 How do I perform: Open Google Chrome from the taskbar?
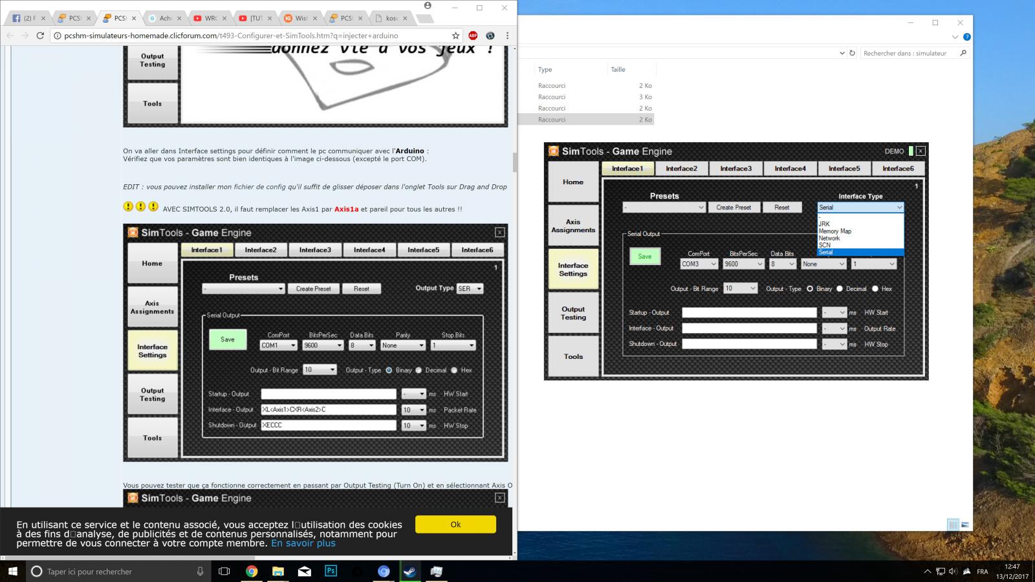tap(252, 571)
